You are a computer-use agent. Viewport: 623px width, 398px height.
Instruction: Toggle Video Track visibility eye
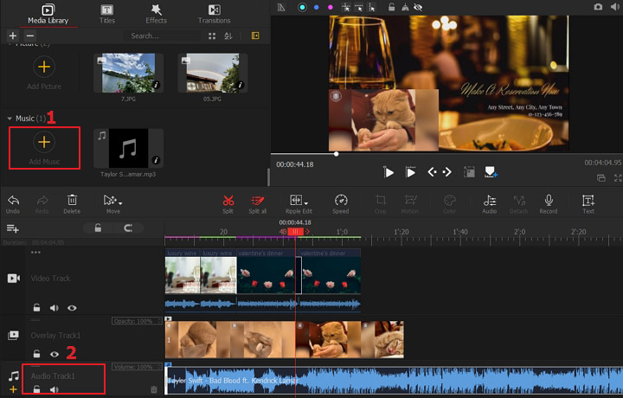72,307
